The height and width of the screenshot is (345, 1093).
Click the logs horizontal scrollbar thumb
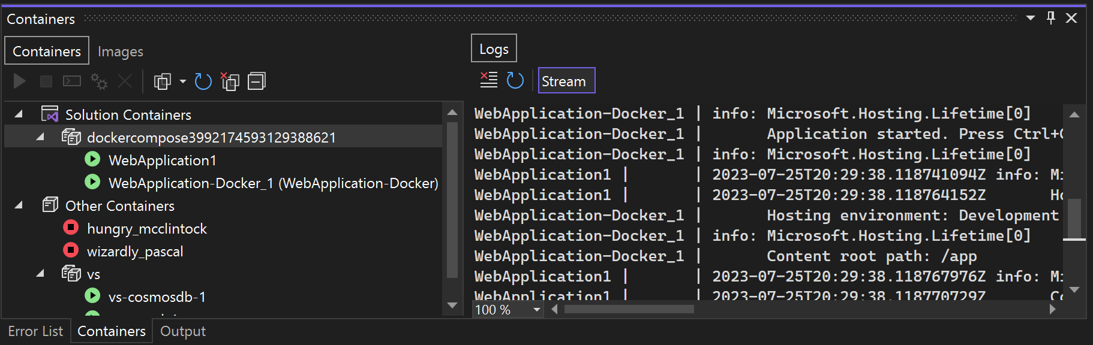[629, 309]
